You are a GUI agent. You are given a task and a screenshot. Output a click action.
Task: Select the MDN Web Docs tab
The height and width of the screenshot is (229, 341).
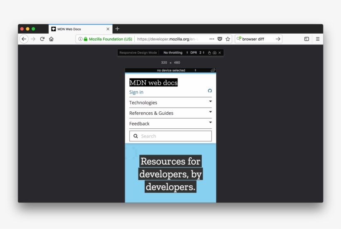80,29
